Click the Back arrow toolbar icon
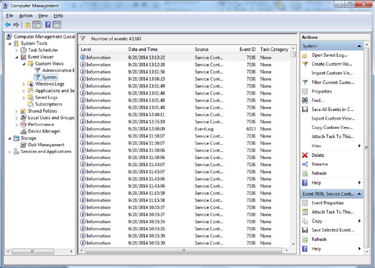This screenshot has width=375, height=268. pyautogui.click(x=8, y=25)
